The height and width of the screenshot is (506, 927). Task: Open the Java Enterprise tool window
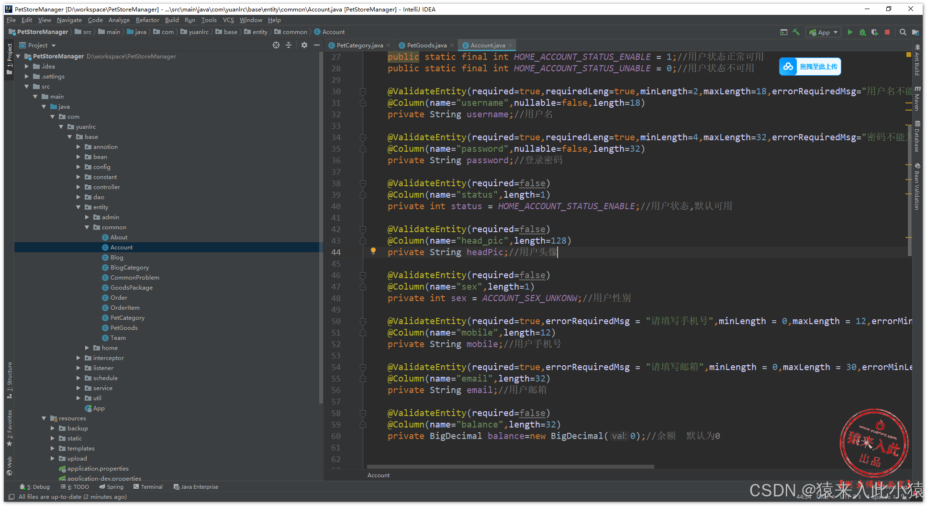[196, 487]
